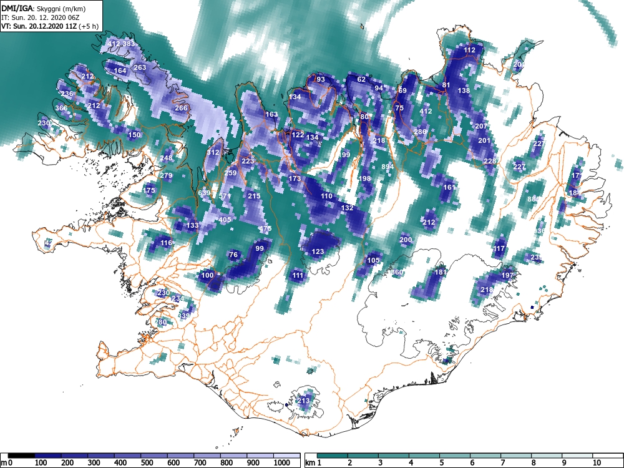The width and height of the screenshot is (624, 468).
Task: Click the VT valid time 11Z line
Action: 49,27
